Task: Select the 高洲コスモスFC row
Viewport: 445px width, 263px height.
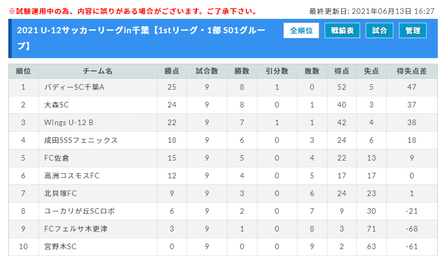Action: coord(223,176)
